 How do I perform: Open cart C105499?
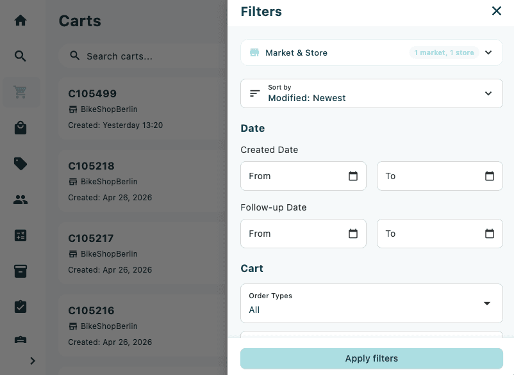point(144,109)
